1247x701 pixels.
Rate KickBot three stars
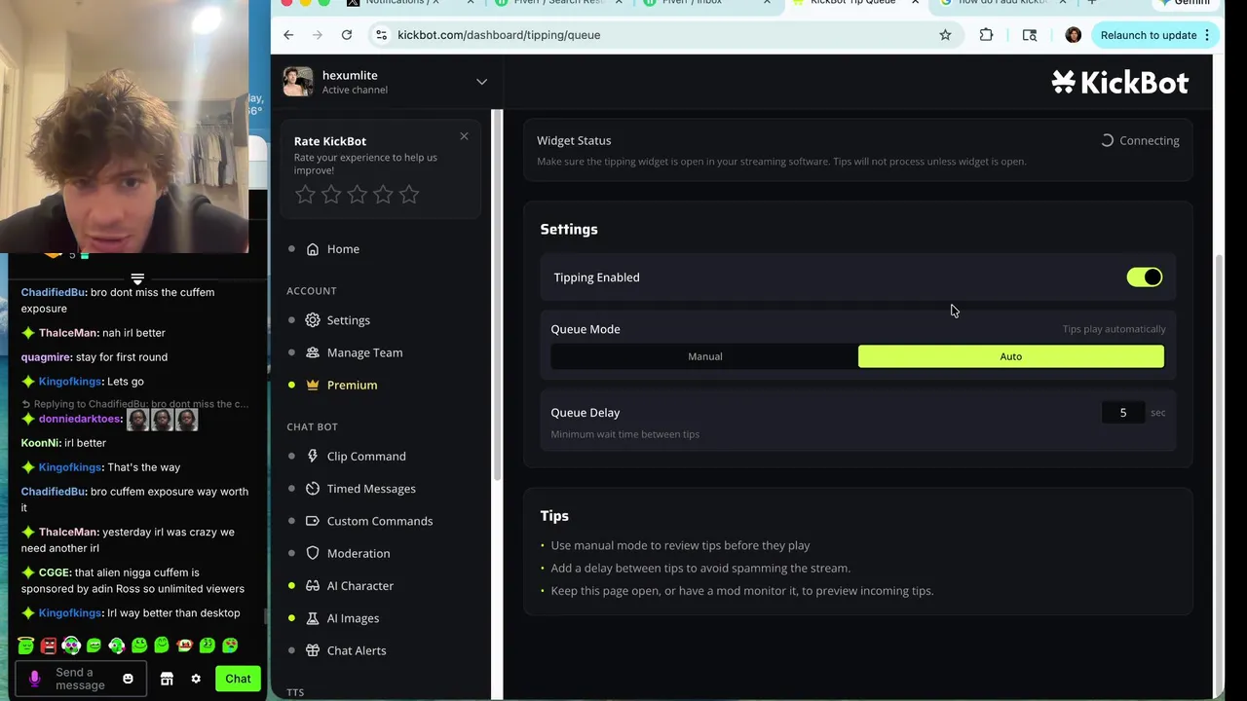click(358, 195)
